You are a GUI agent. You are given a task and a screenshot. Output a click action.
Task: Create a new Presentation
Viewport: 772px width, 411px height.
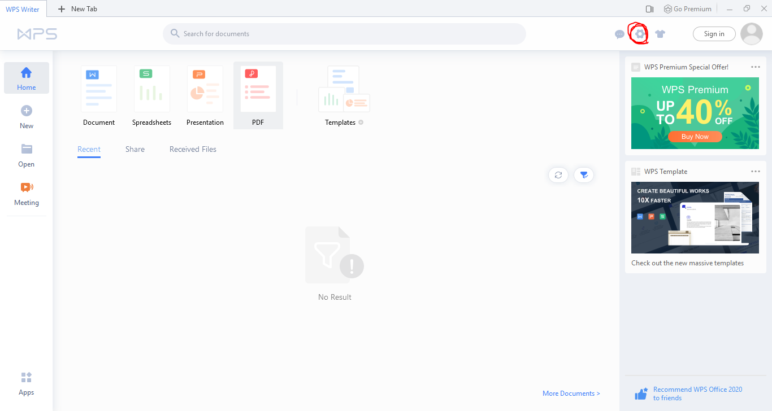[205, 96]
